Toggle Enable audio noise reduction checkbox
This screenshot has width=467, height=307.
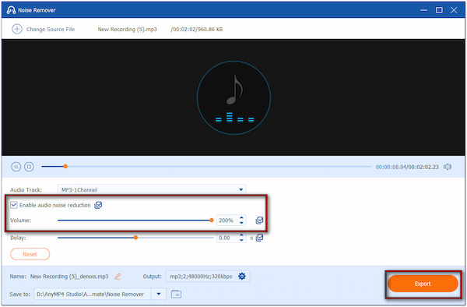pyautogui.click(x=14, y=205)
